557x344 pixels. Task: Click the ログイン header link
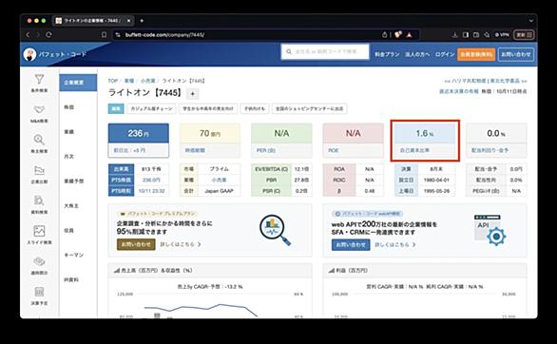tap(445, 54)
